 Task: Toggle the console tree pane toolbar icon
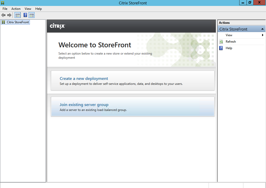(x=18, y=15)
